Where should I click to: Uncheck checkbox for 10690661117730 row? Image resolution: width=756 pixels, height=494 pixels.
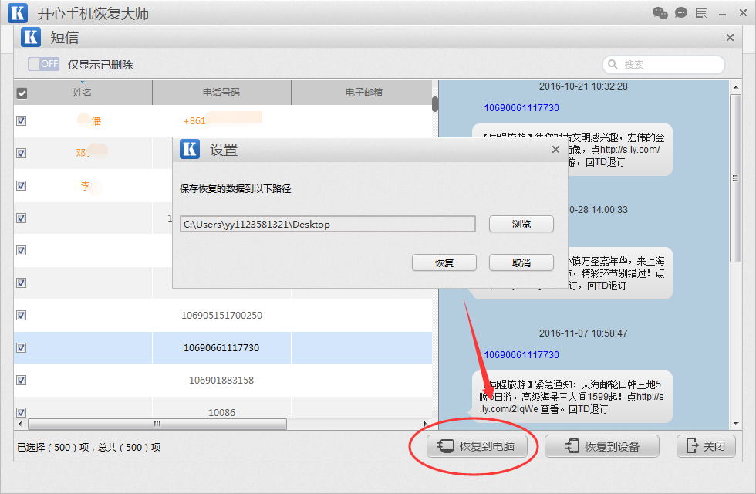click(22, 347)
